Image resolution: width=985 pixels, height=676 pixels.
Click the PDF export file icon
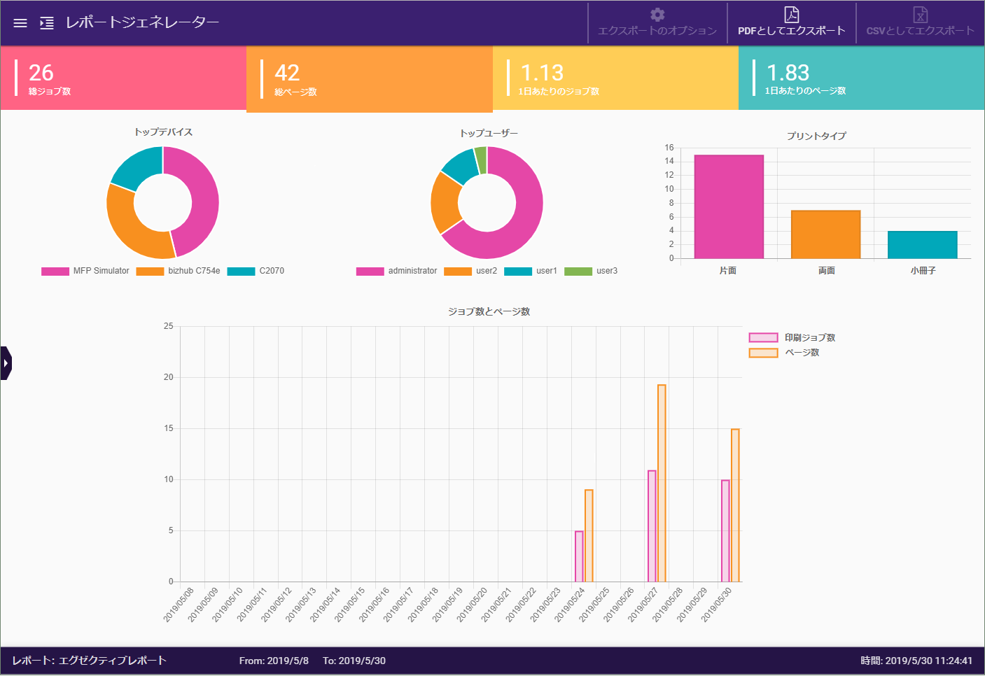[791, 15]
